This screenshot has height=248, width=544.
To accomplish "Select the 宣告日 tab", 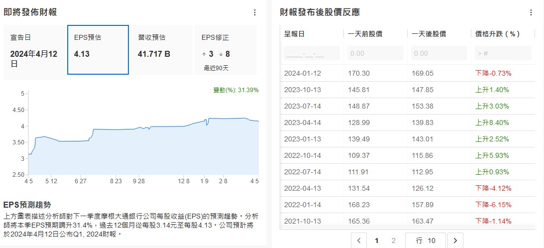I will click(34, 52).
